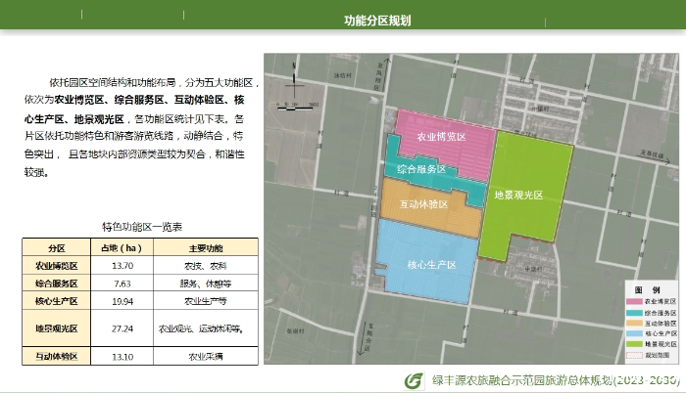Image resolution: width=686 pixels, height=393 pixels.
Task: Click the 分区 table column header
Action: [x=56, y=248]
